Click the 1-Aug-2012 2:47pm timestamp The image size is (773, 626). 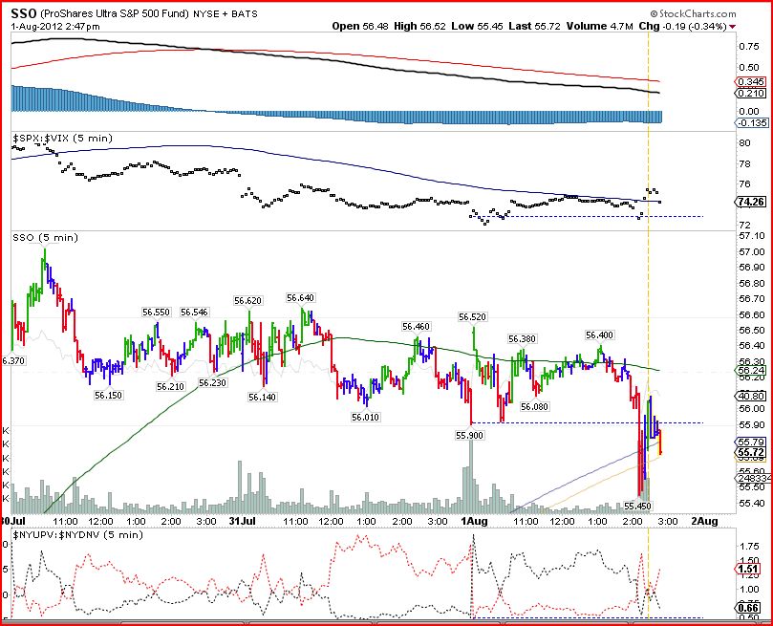(x=55, y=27)
